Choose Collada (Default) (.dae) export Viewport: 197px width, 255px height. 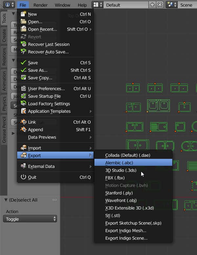coord(133,155)
